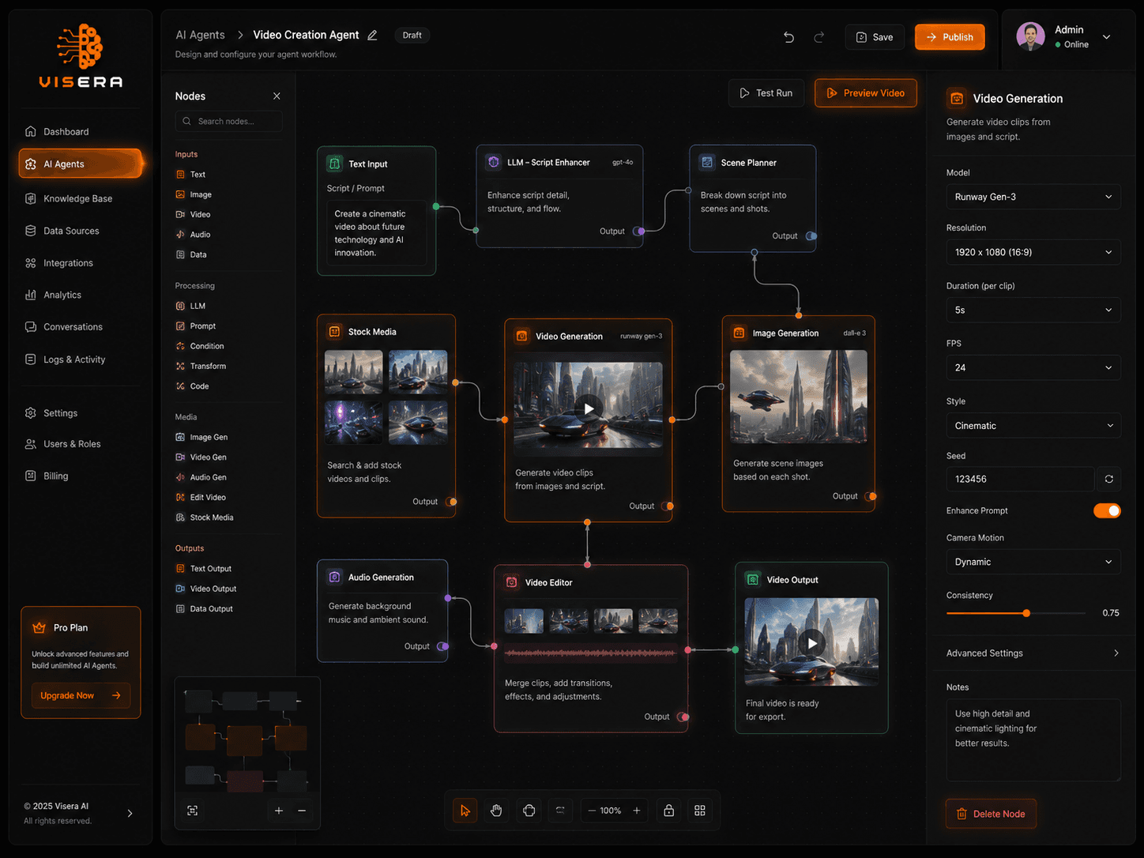Image resolution: width=1144 pixels, height=858 pixels.
Task: Open the Style dropdown showing Cinematic
Action: click(1033, 425)
